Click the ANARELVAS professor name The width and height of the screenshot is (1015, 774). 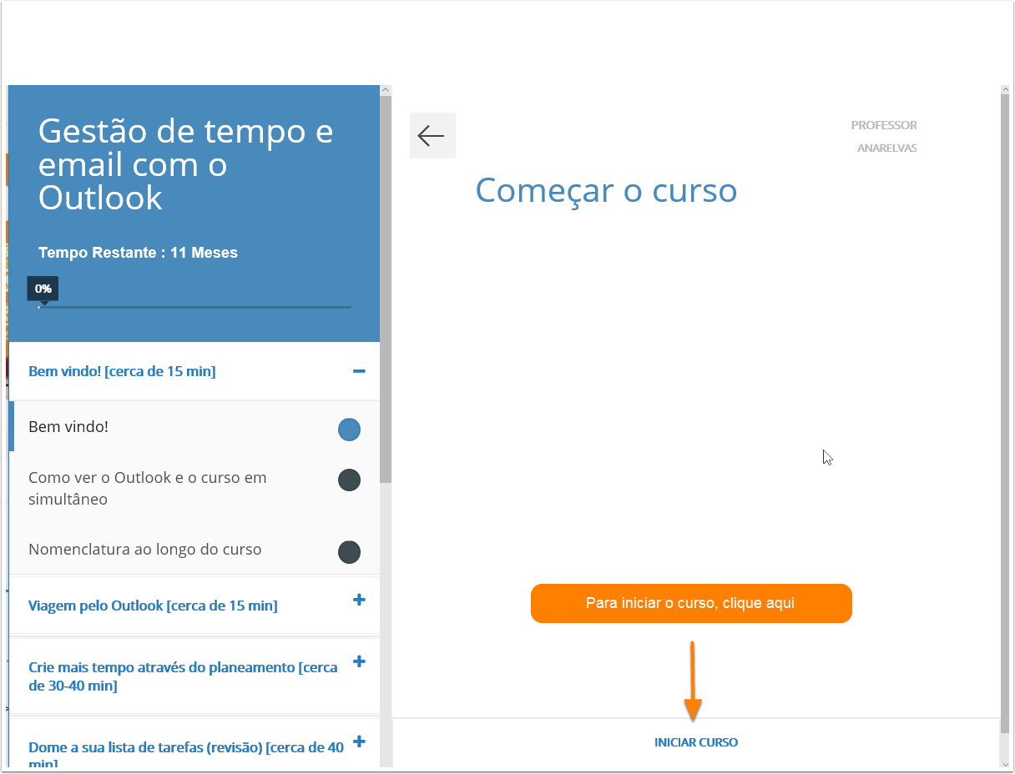(887, 148)
